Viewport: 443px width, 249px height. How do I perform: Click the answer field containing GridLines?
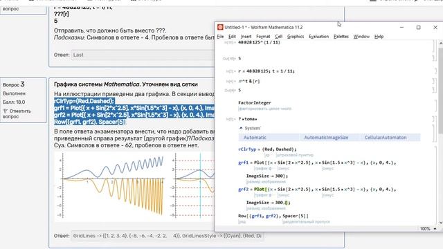pos(167,236)
